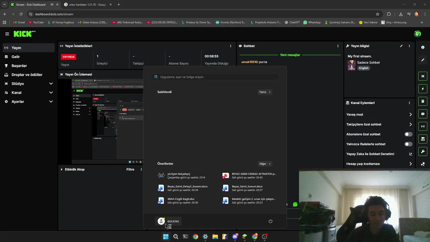This screenshot has height=242, width=430.
Task: Open the tab list dropdown arrow in Chrome
Action: coord(4,4)
